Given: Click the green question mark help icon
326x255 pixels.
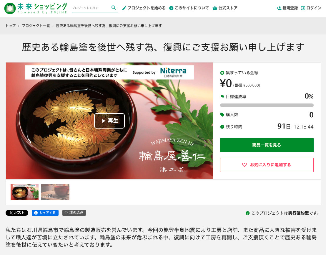Looking at the screenshot, I should coord(247,213).
